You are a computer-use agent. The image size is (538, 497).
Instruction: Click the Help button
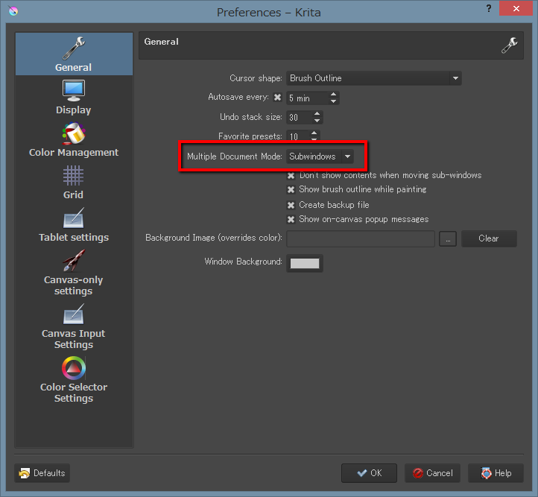496,473
